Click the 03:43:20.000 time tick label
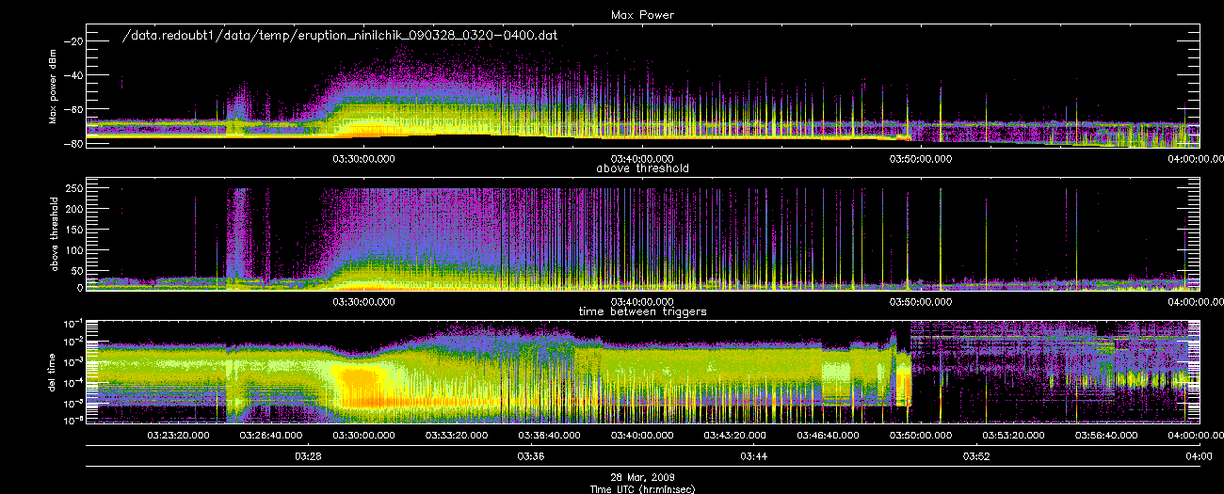 tap(735, 435)
